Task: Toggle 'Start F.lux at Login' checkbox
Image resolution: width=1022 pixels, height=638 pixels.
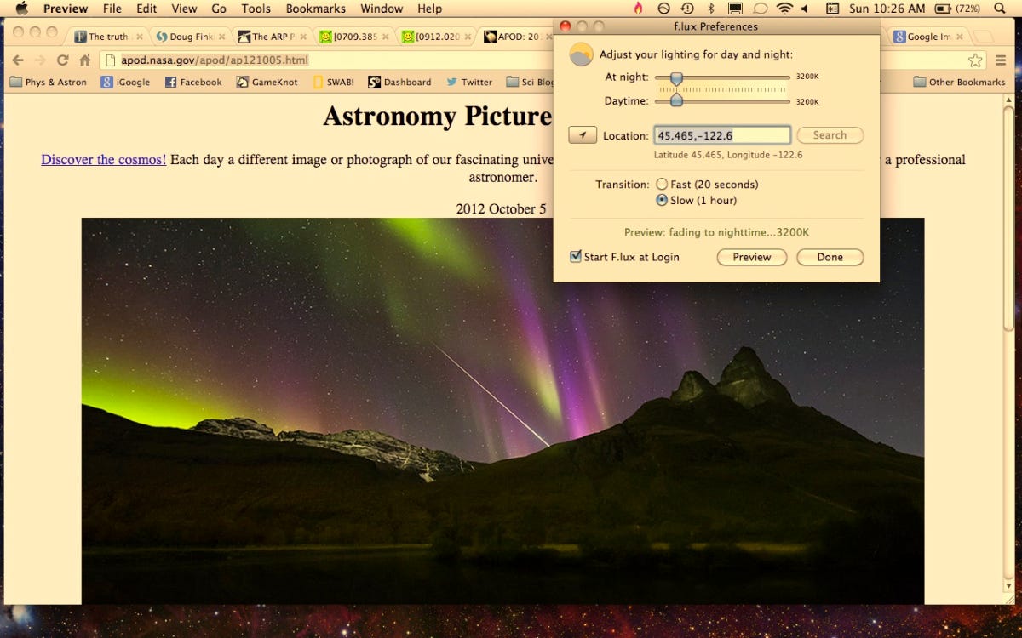Action: click(576, 256)
